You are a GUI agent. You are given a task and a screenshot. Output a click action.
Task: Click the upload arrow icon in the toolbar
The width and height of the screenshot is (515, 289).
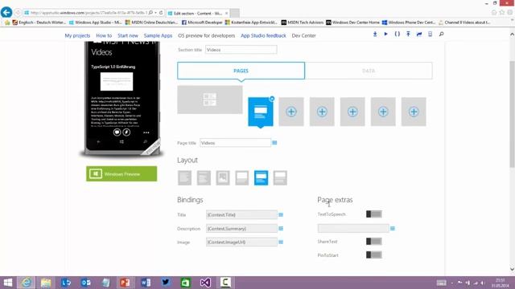(x=408, y=34)
